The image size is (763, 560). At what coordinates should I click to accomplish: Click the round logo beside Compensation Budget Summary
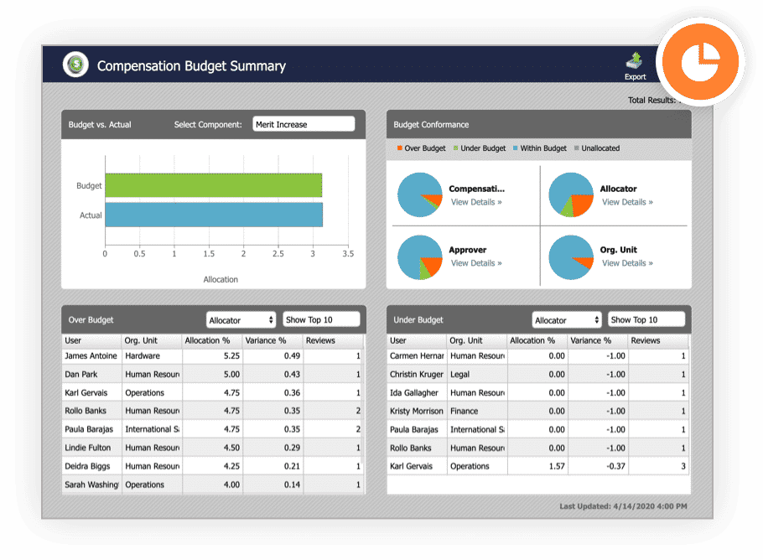75,65
